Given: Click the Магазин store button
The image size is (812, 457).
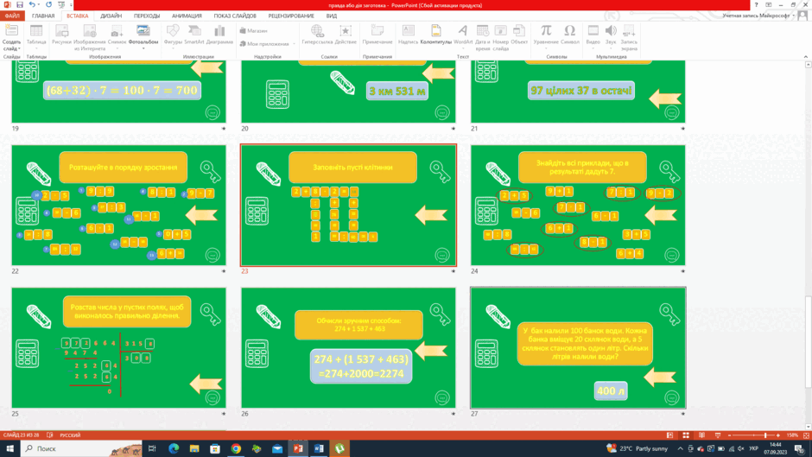Looking at the screenshot, I should [254, 30].
